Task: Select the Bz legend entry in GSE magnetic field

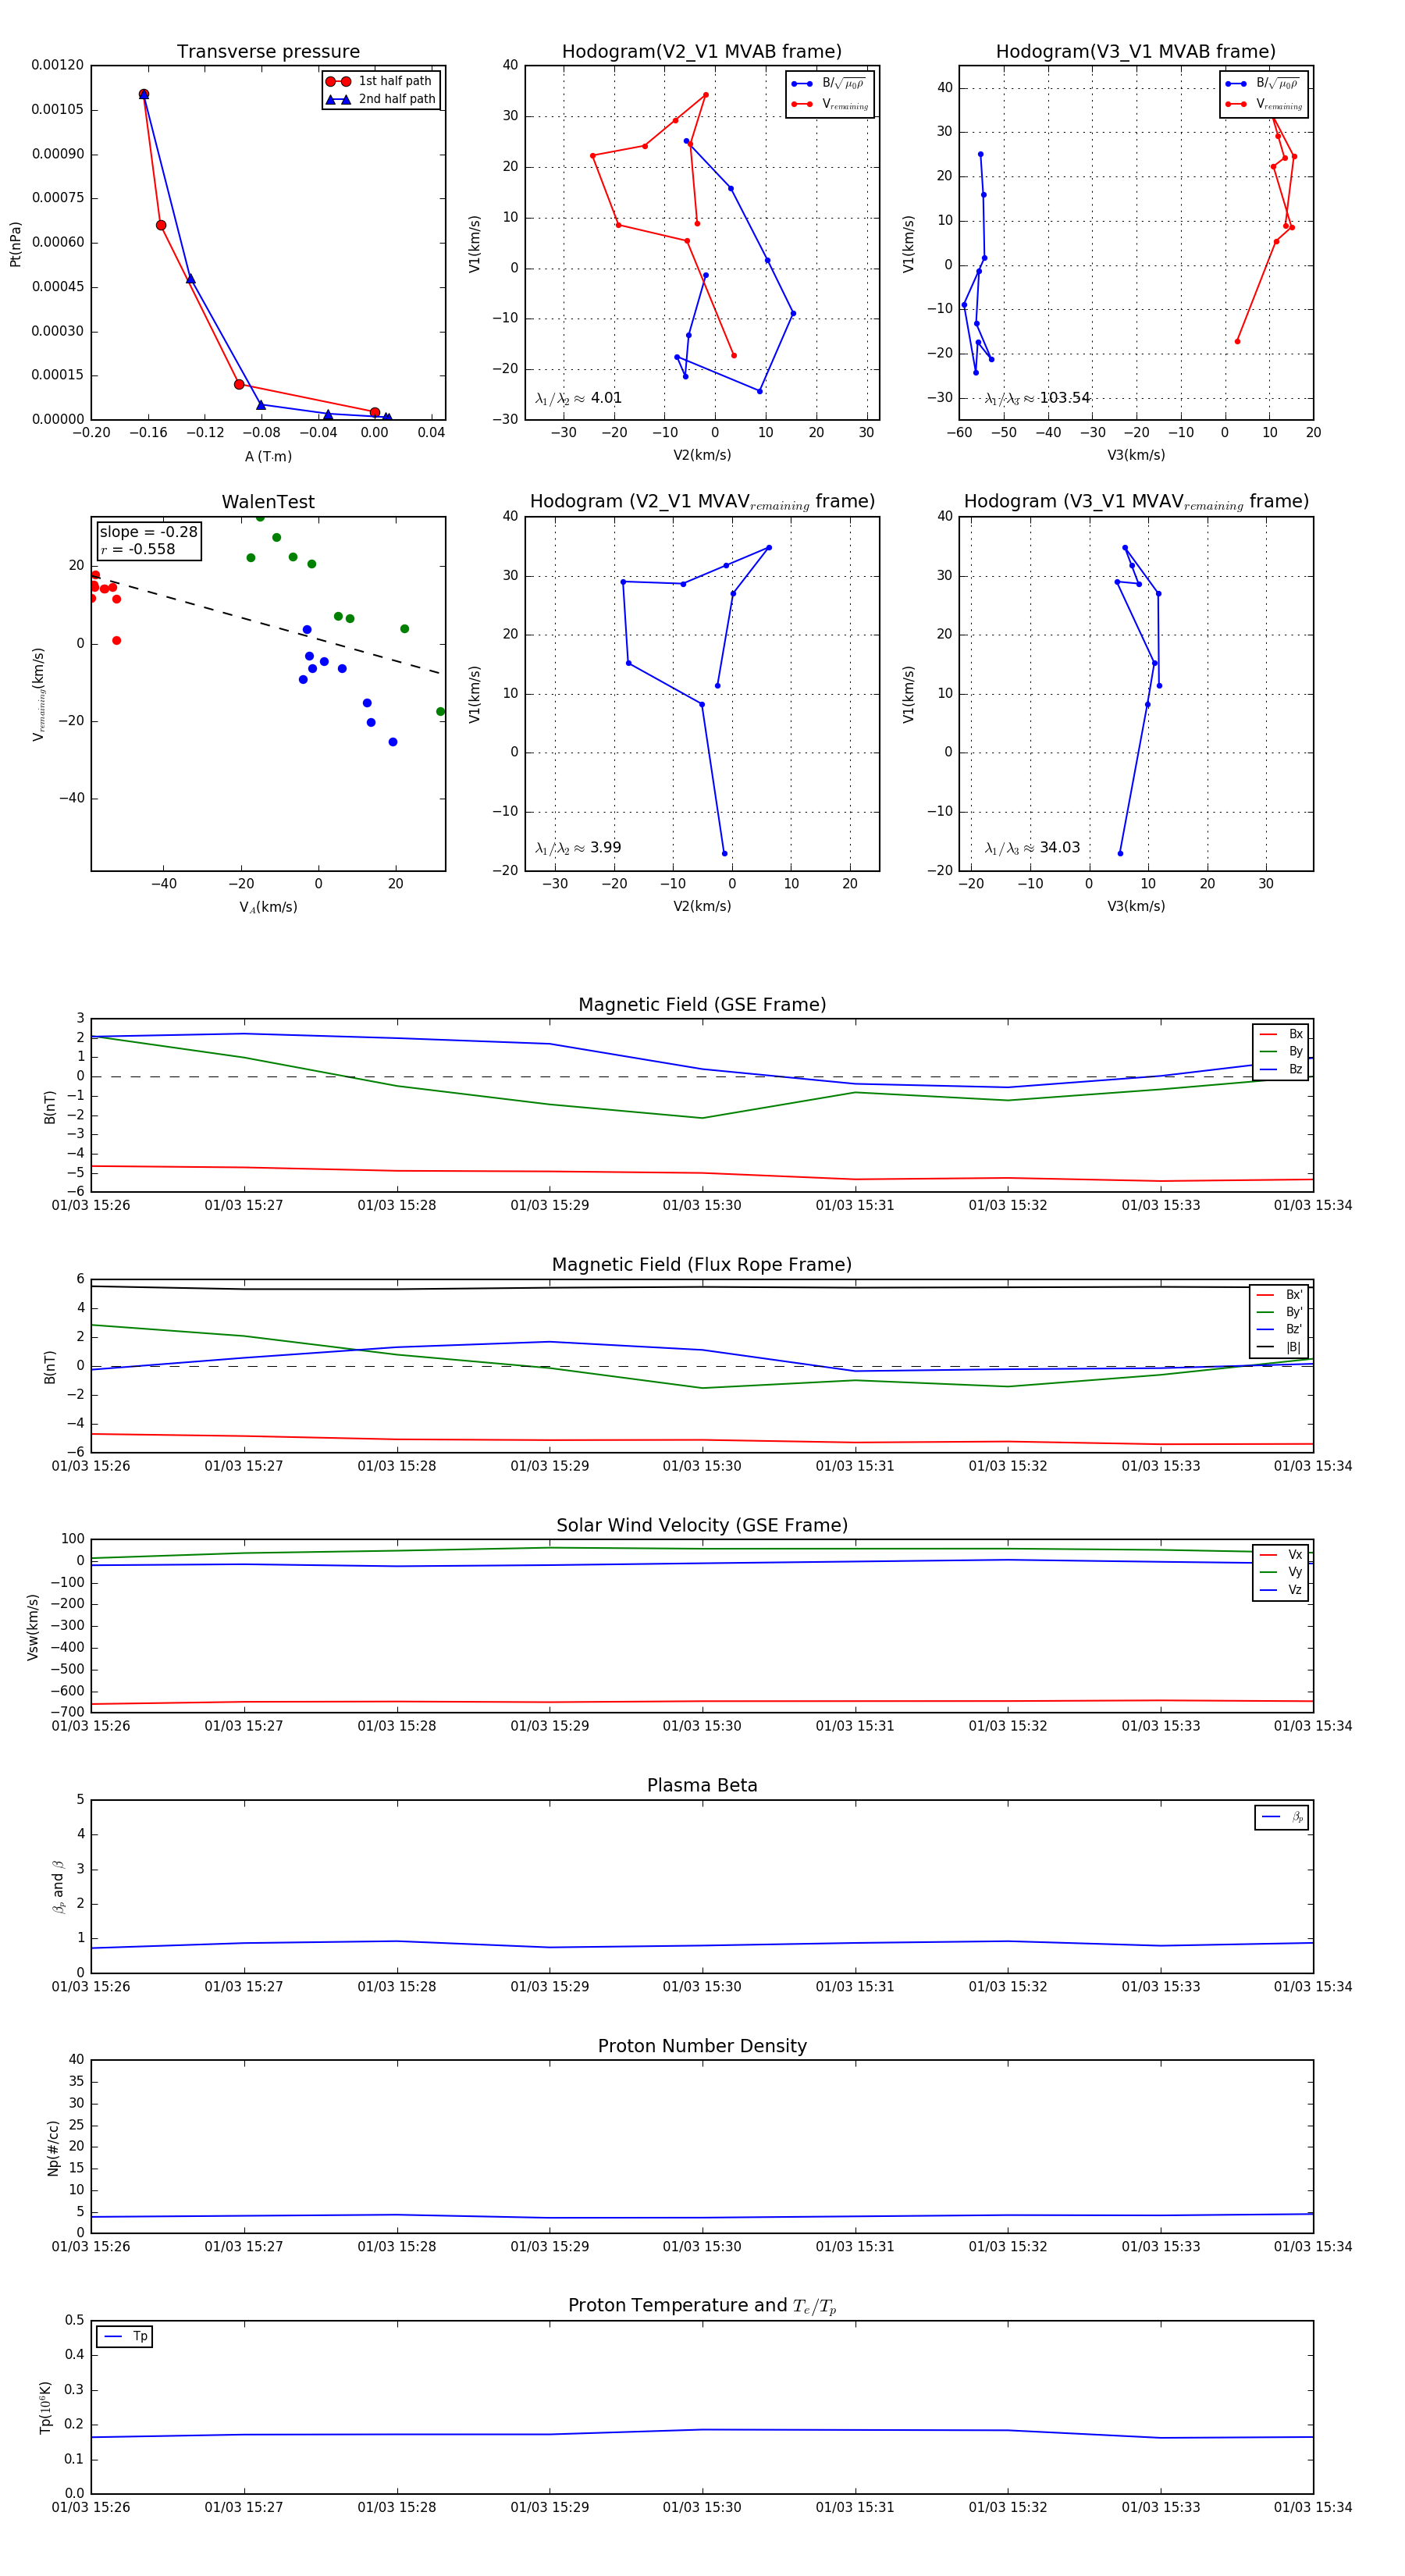Action: (1281, 1069)
